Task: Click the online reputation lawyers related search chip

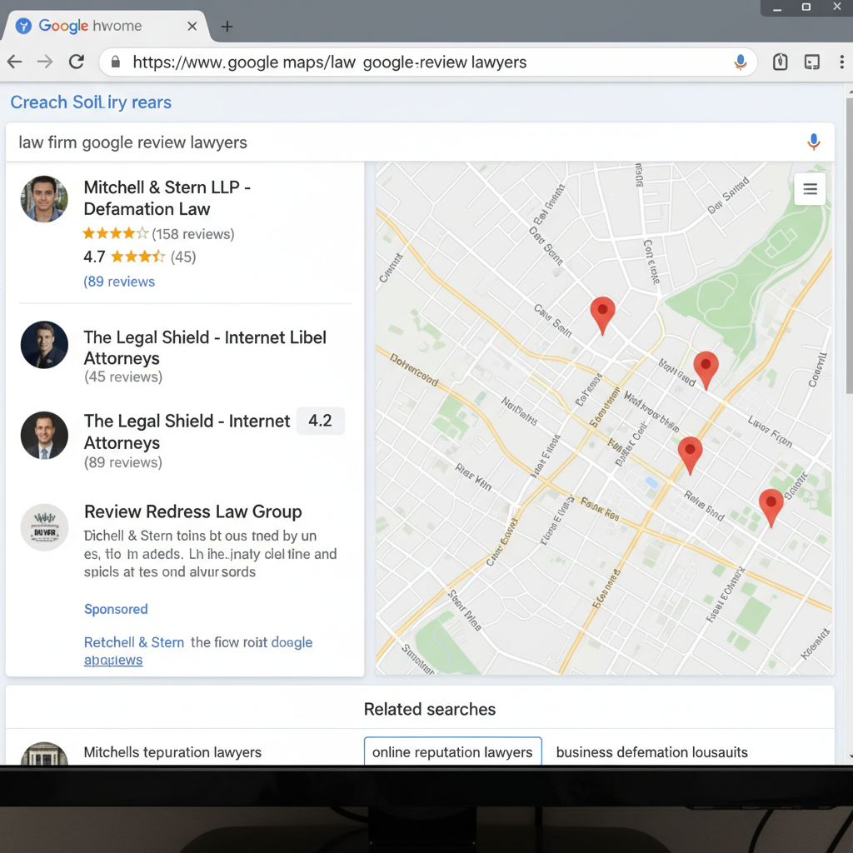Action: [x=452, y=752]
